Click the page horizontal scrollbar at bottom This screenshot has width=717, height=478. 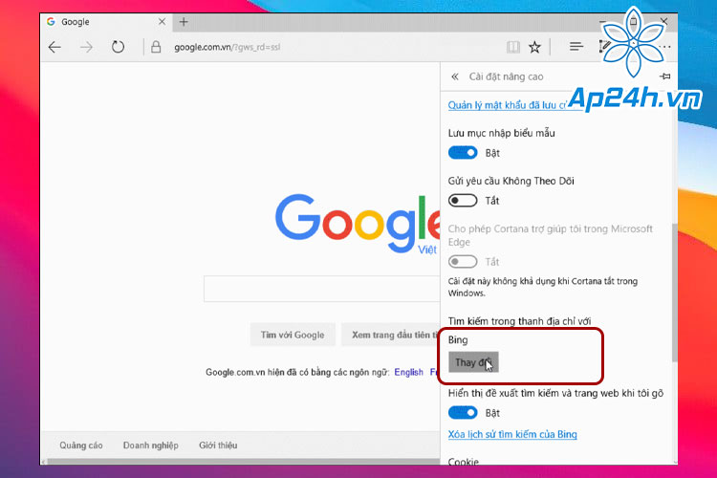[x=243, y=462]
